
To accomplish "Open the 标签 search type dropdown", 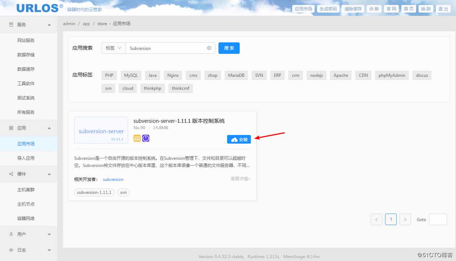I will pos(113,48).
